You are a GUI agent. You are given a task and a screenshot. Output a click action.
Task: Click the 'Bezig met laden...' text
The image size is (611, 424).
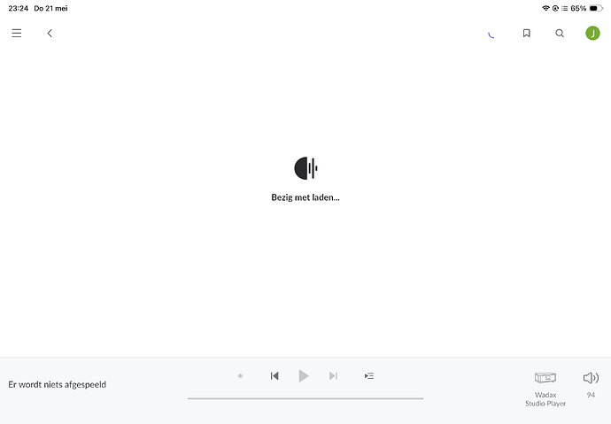coord(305,197)
